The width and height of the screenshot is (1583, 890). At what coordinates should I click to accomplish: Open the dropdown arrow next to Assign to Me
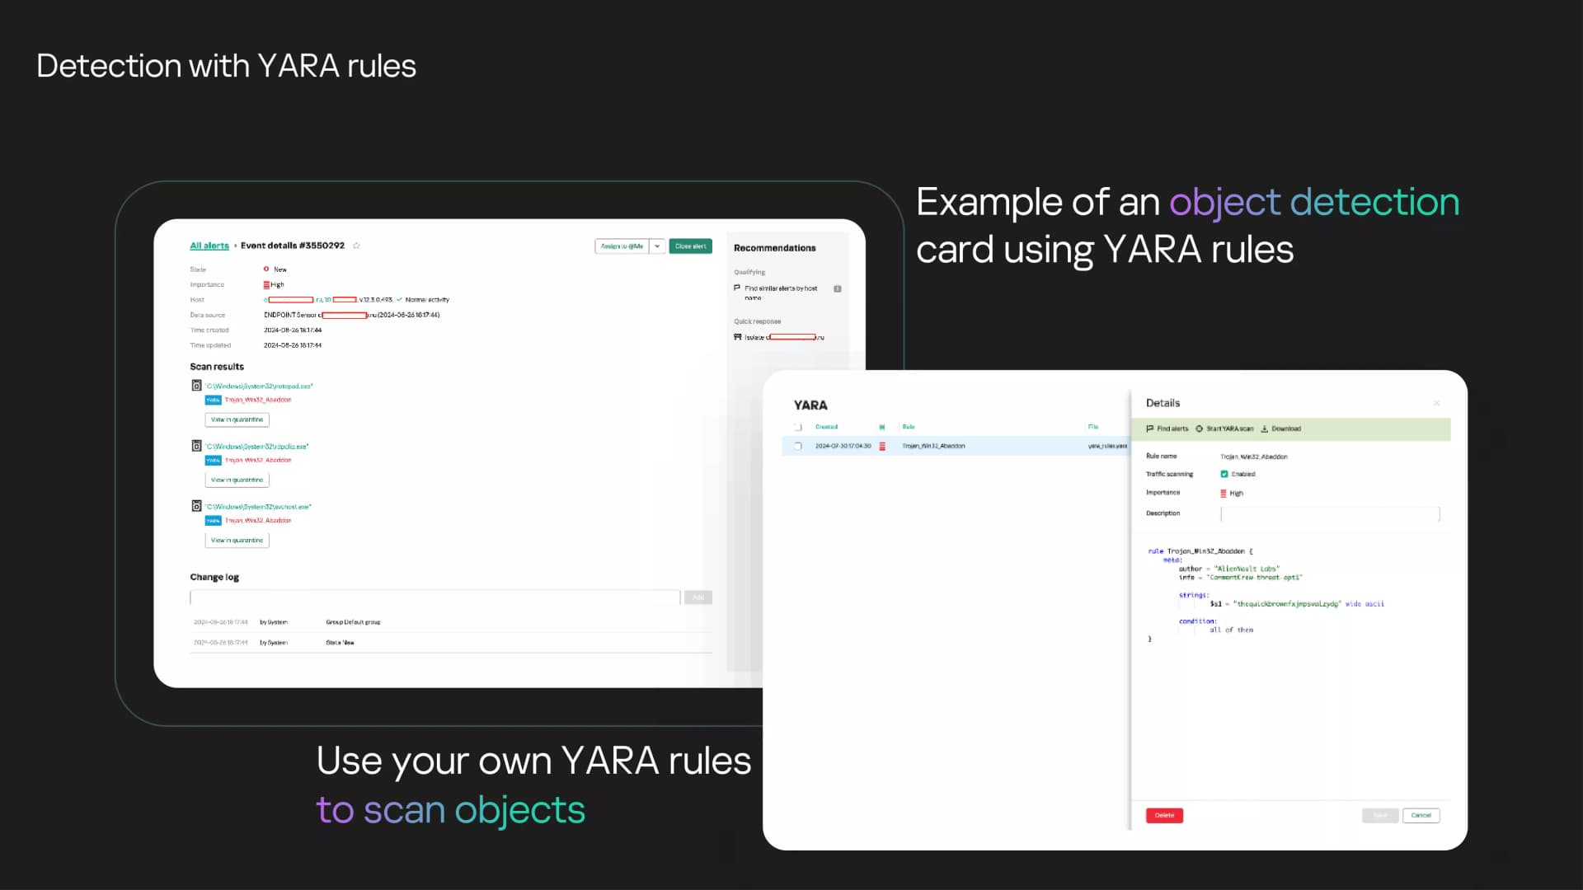(657, 246)
